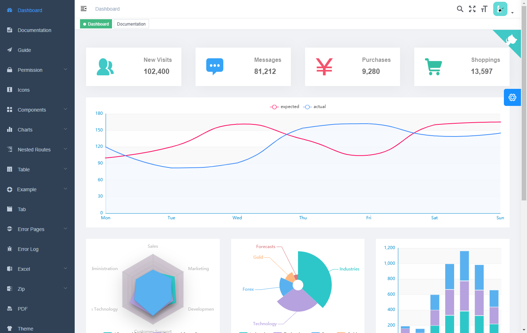This screenshot has height=333, width=527.
Task: Open the font size selector icon
Action: pyautogui.click(x=484, y=9)
